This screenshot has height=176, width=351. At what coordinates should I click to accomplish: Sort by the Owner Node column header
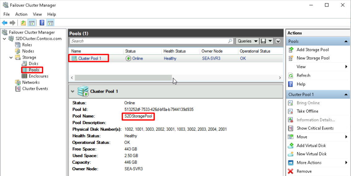pos(219,51)
